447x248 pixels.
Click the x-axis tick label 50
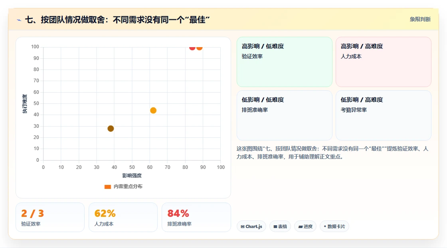132,167
